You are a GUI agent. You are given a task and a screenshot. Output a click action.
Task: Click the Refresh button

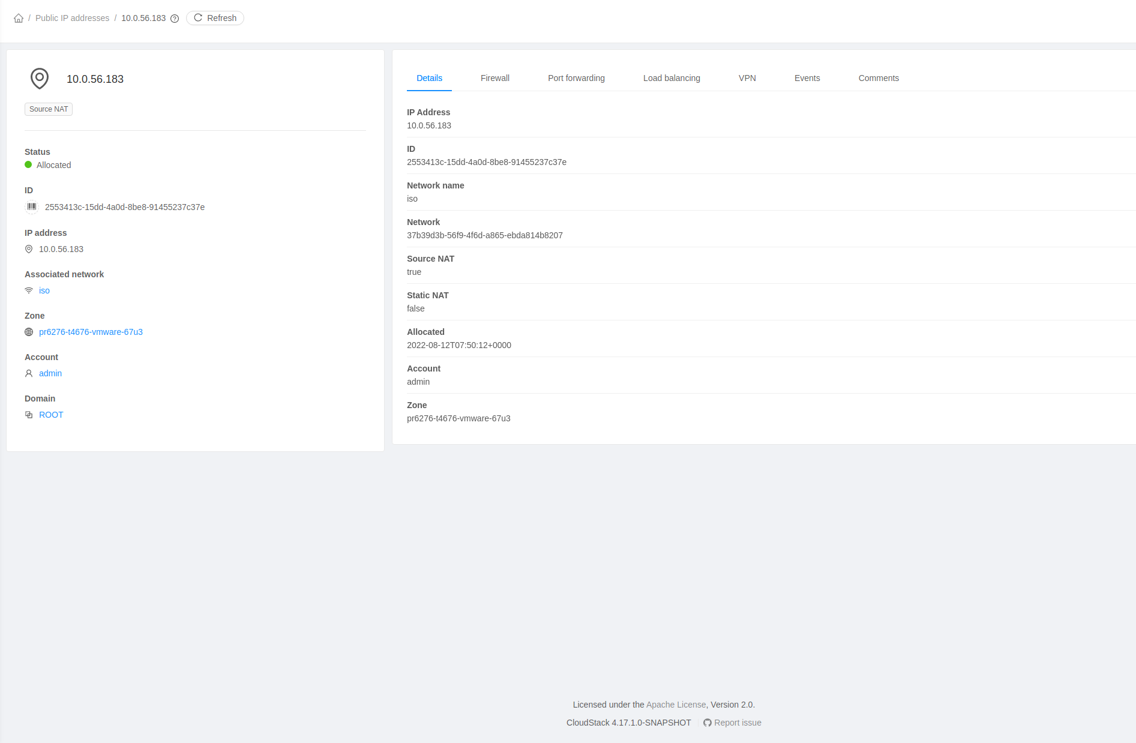pos(215,18)
